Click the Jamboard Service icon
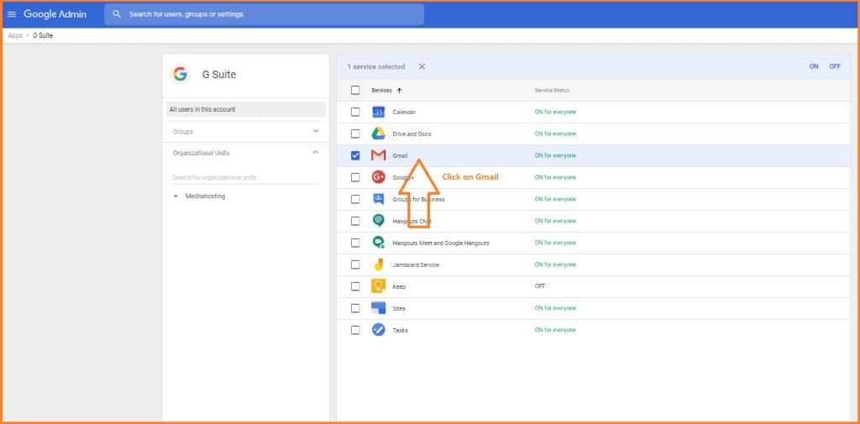The height and width of the screenshot is (424, 860). coord(378,264)
